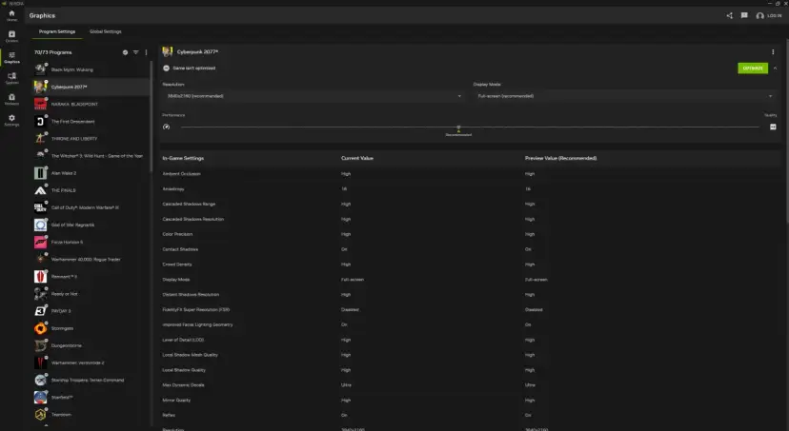789x431 pixels.
Task: Select Alan Wake 2 in the programs list
Action: (63, 173)
